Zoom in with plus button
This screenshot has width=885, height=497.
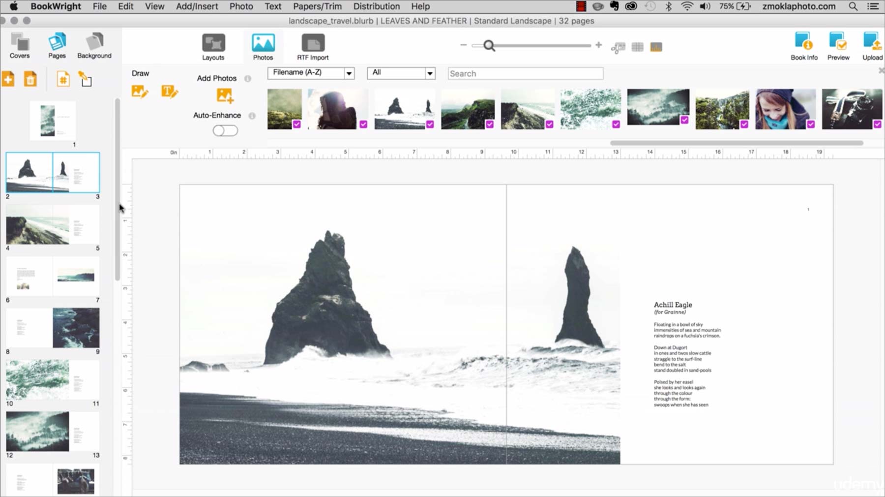tap(598, 45)
